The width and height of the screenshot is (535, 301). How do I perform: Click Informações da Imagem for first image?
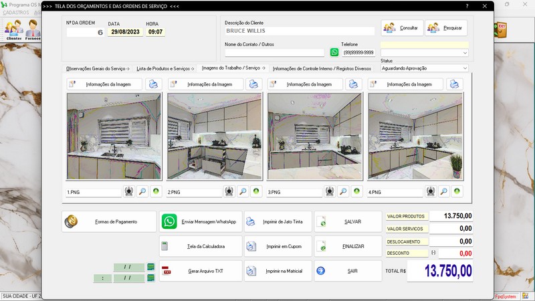(104, 84)
